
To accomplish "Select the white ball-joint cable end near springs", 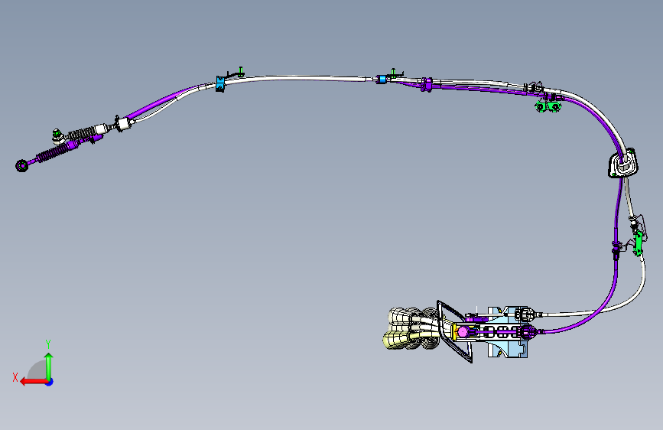I will point(57,135).
